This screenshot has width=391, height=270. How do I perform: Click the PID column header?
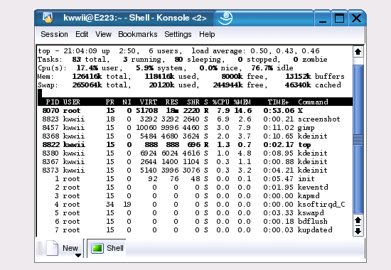pos(53,102)
